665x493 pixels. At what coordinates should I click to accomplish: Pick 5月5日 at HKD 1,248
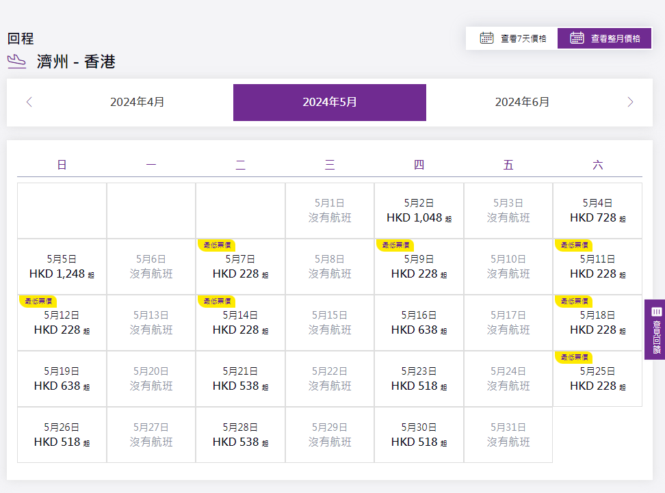(x=62, y=267)
